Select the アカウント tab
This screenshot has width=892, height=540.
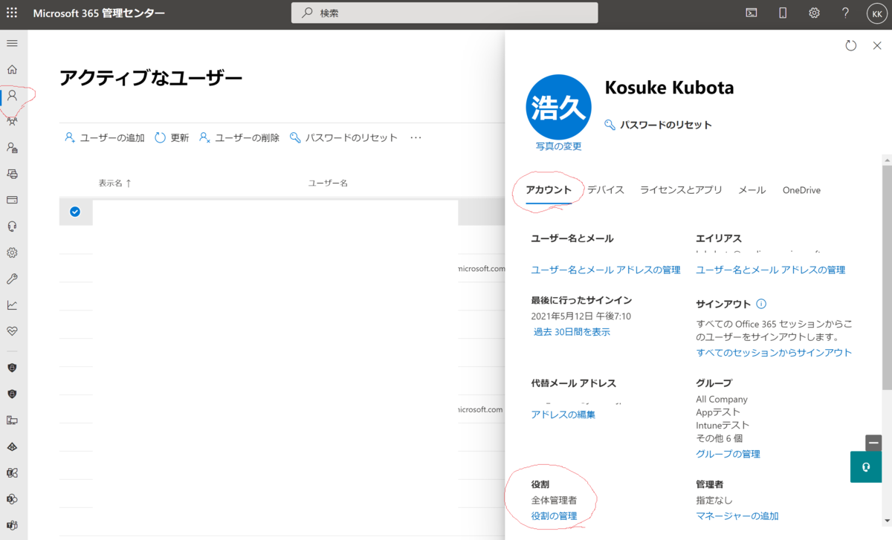point(549,190)
